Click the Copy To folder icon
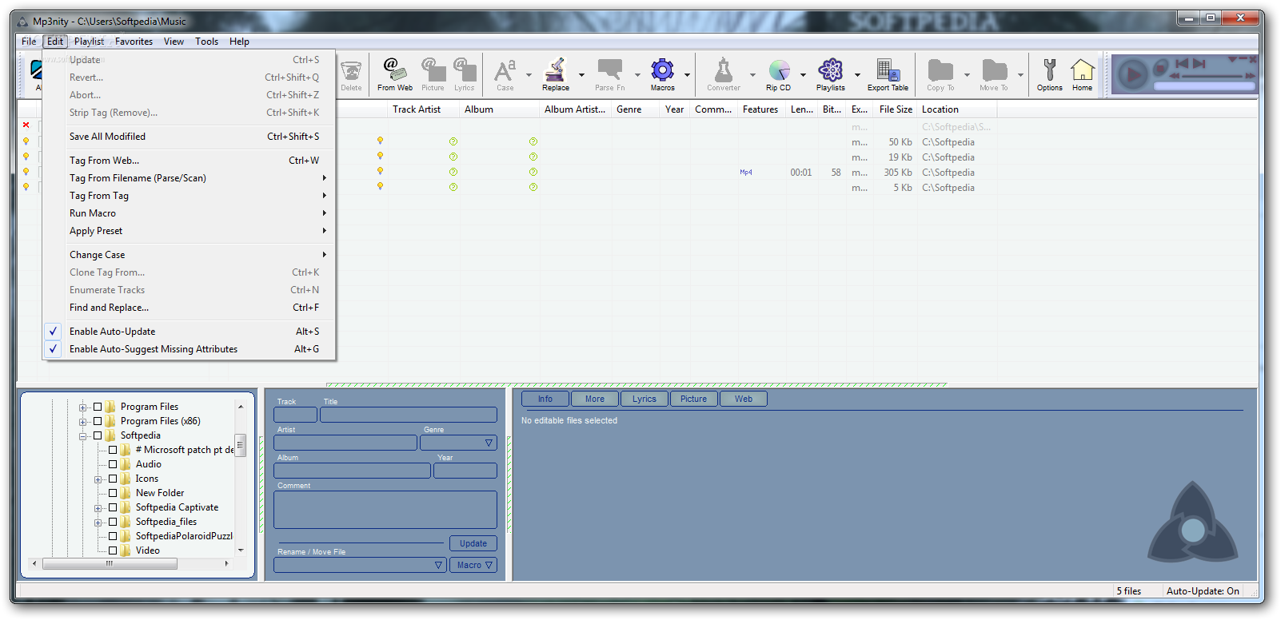This screenshot has height=620, width=1281. (940, 75)
